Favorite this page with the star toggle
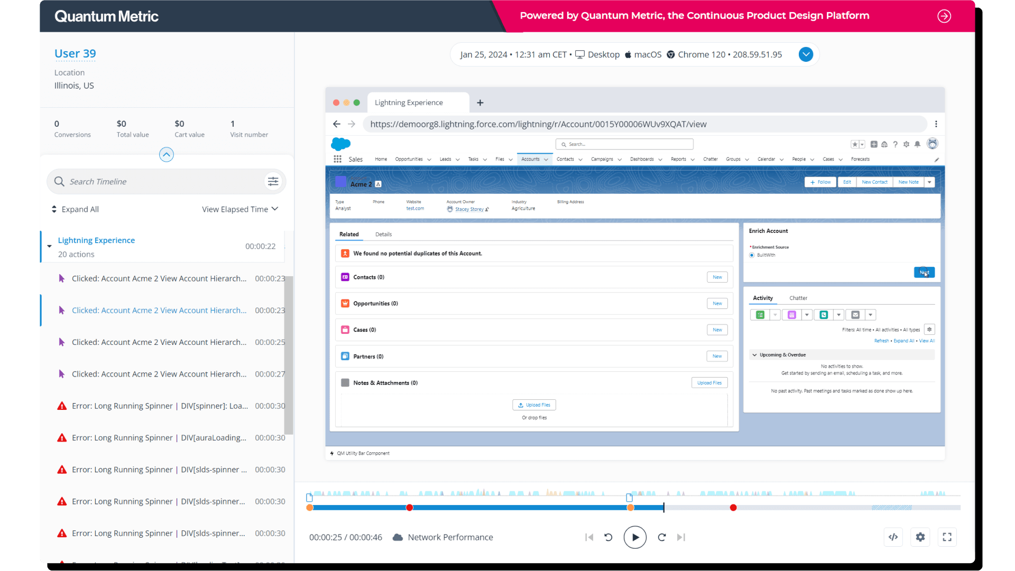The image size is (1015, 571). pyautogui.click(x=856, y=144)
